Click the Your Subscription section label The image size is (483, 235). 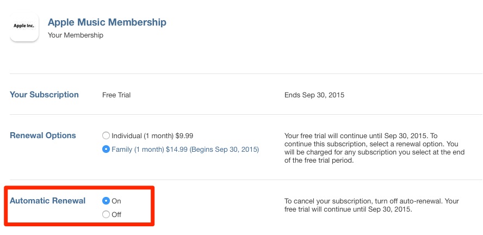coord(44,95)
